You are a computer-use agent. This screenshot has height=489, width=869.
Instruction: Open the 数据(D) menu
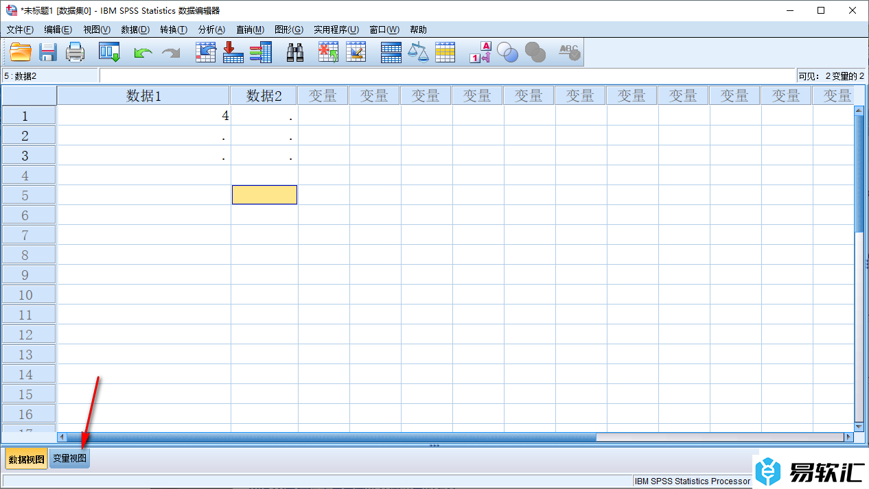click(x=135, y=29)
